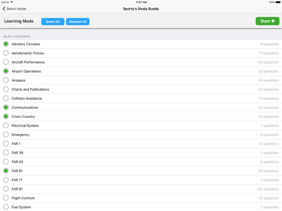282x211 pixels.
Task: Enable the FAR 39 circle
Action: pyautogui.click(x=6, y=153)
